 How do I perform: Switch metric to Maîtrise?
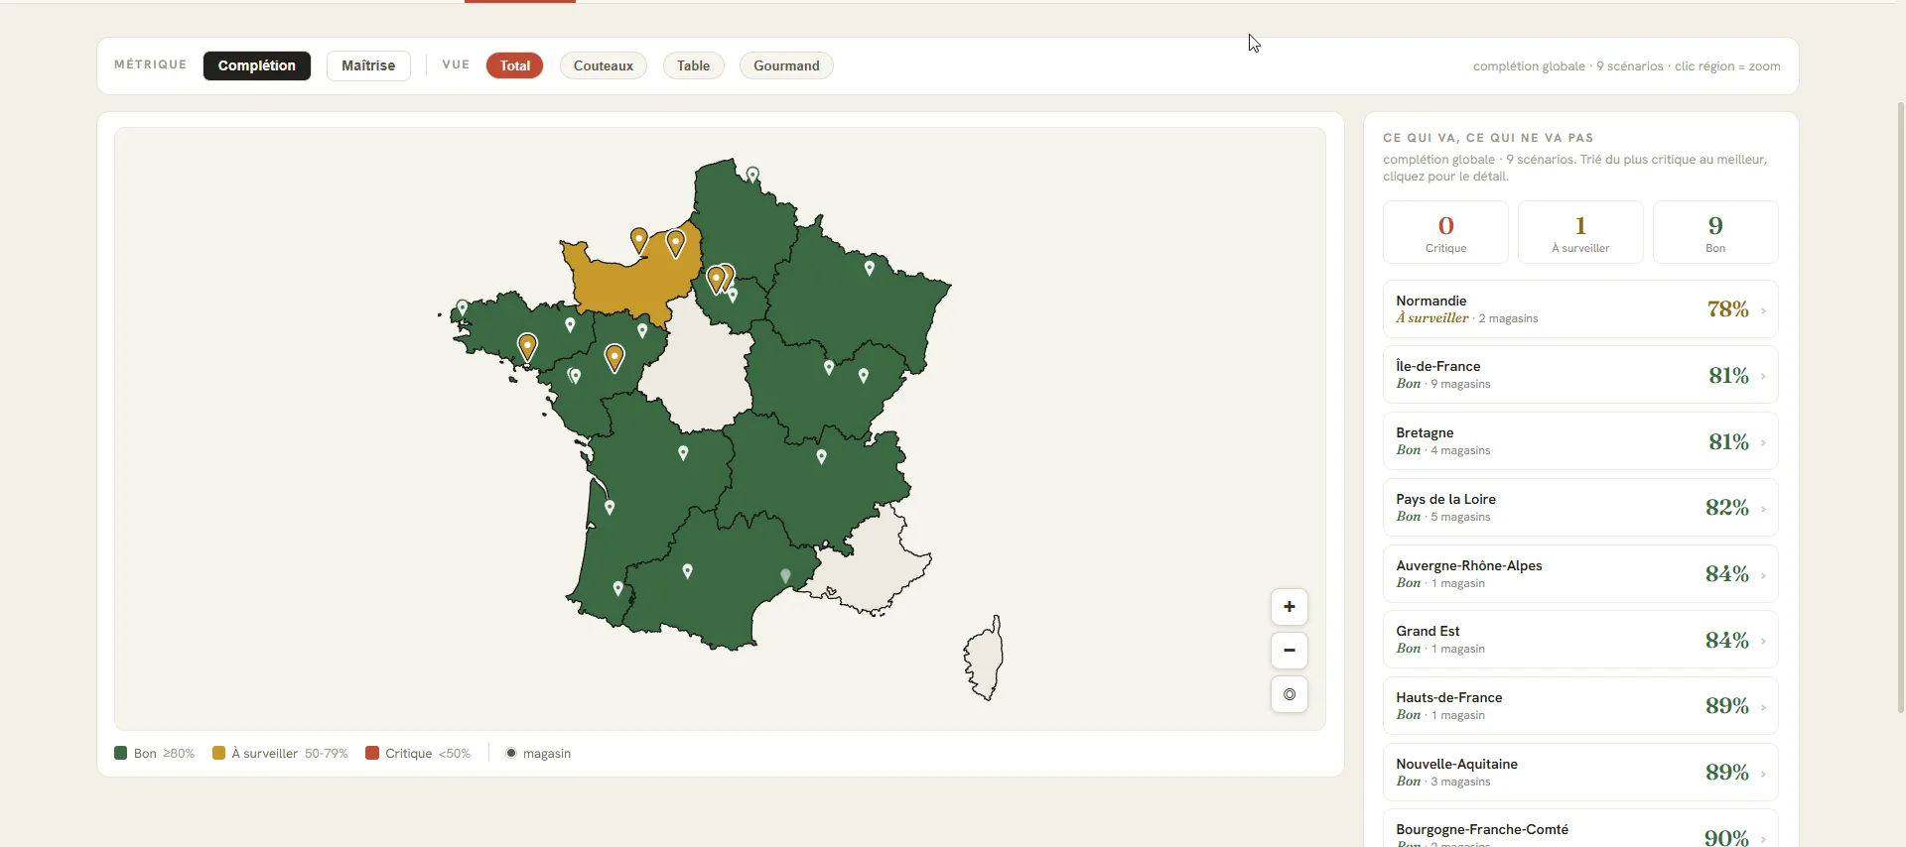coord(368,65)
